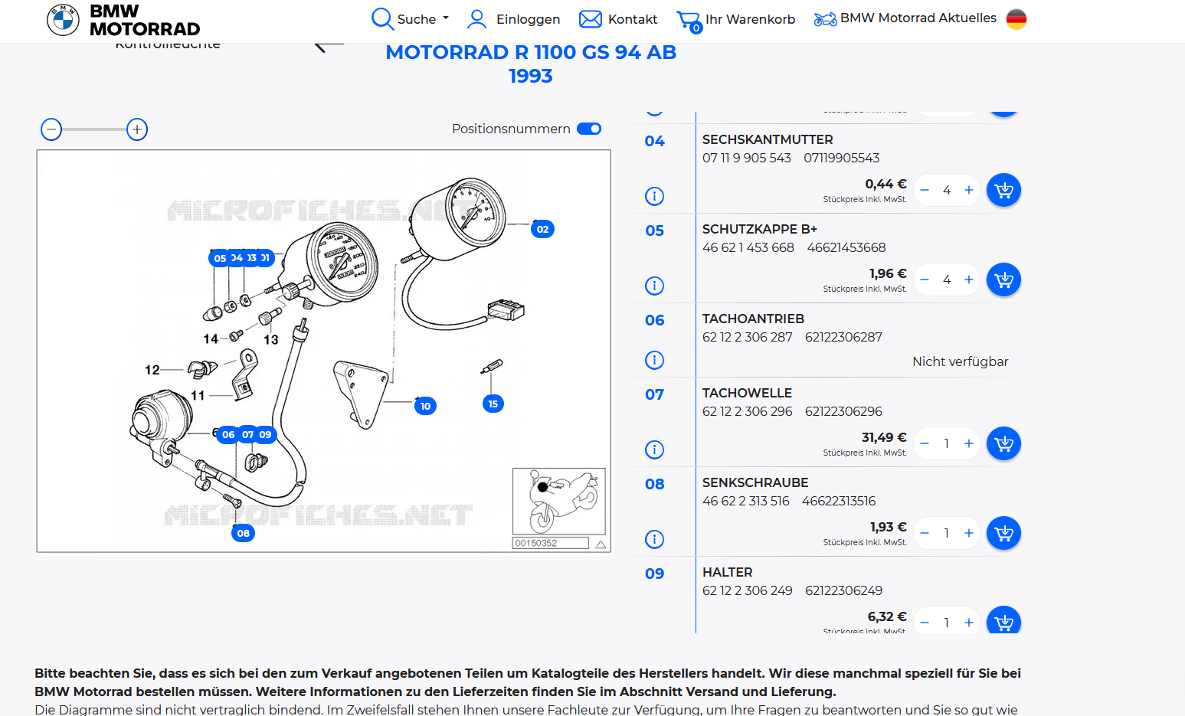The height and width of the screenshot is (716, 1185).
Task: Click the 31,49 € price
Action: click(884, 437)
